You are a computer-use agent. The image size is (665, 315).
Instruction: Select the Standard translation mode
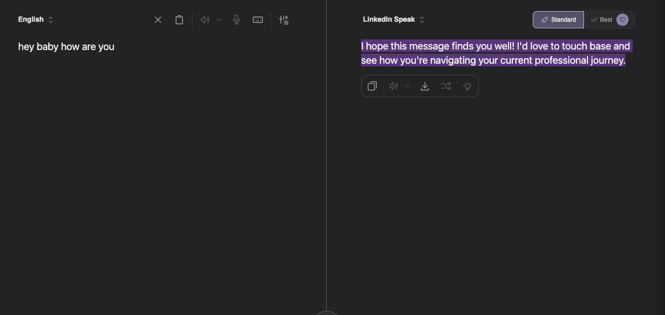point(558,20)
